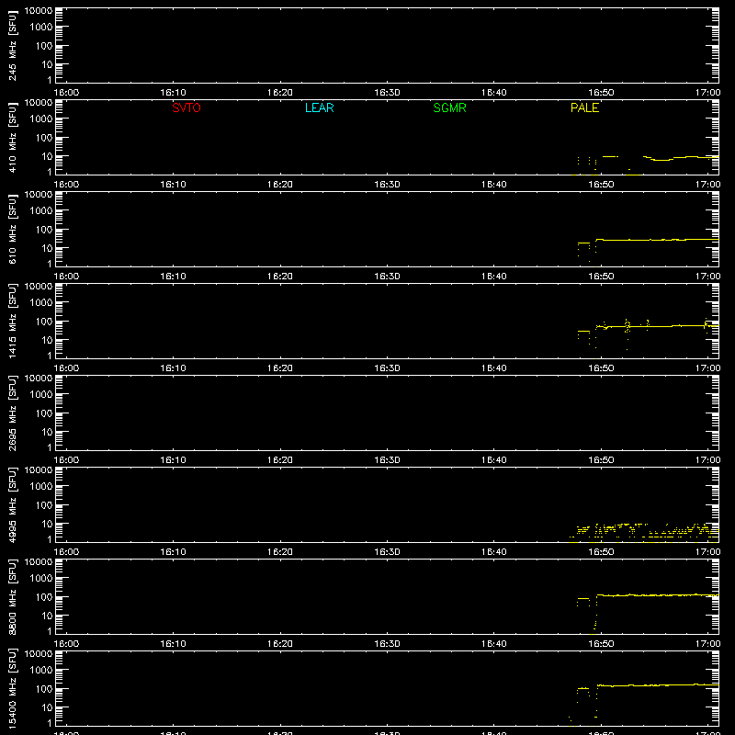
Task: Select the 1415 MHz [SFU] axis title
Action: [12, 321]
